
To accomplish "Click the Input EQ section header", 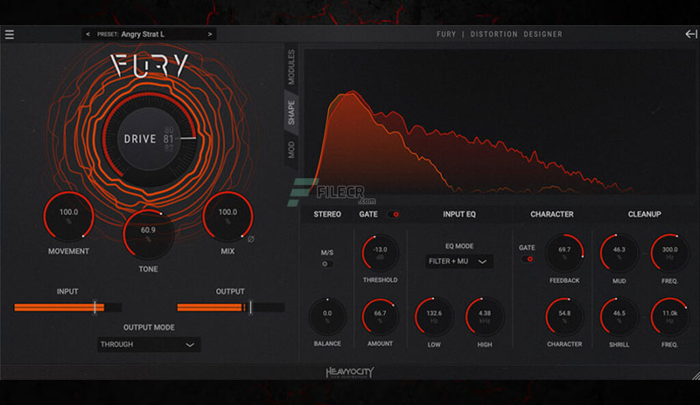I will (x=460, y=214).
